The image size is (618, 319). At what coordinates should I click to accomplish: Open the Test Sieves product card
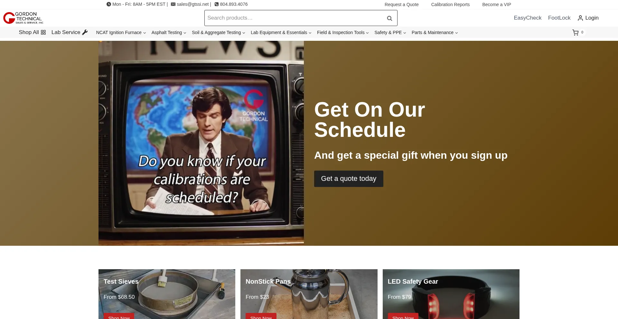click(x=167, y=294)
